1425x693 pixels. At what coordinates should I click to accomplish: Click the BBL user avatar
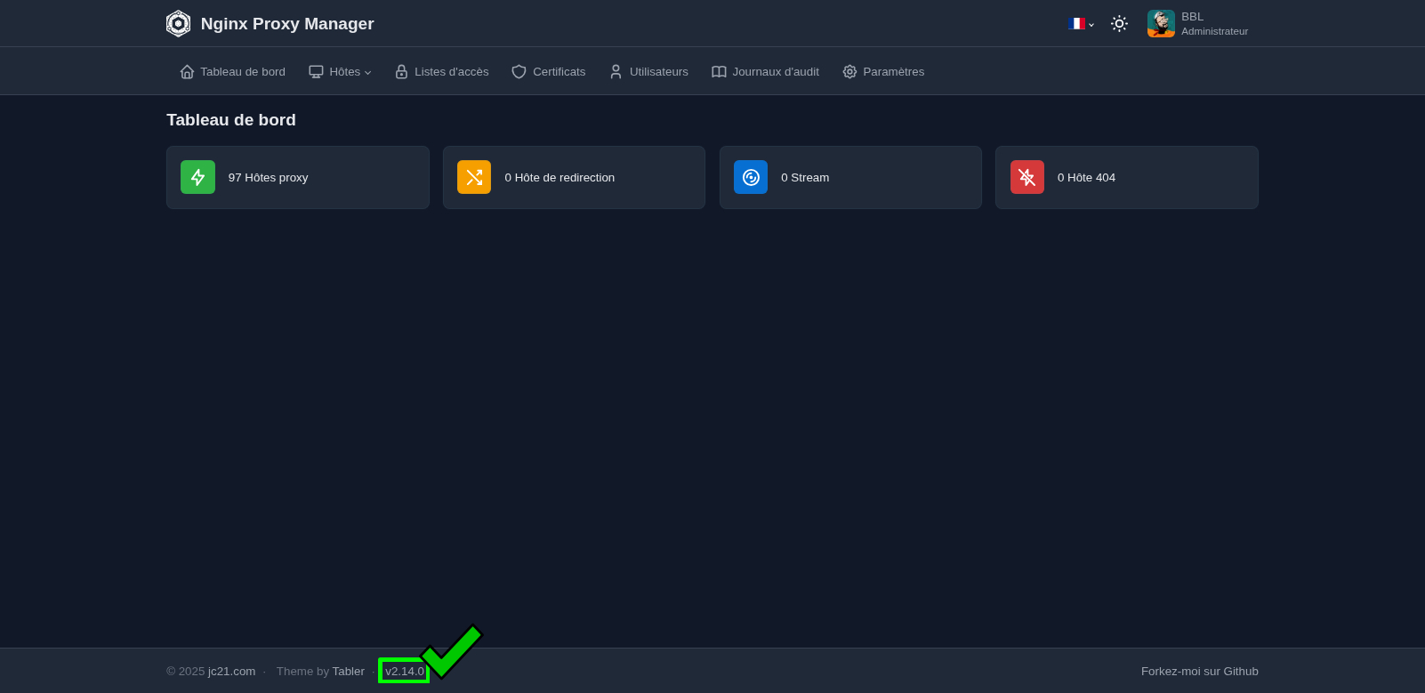(1161, 24)
